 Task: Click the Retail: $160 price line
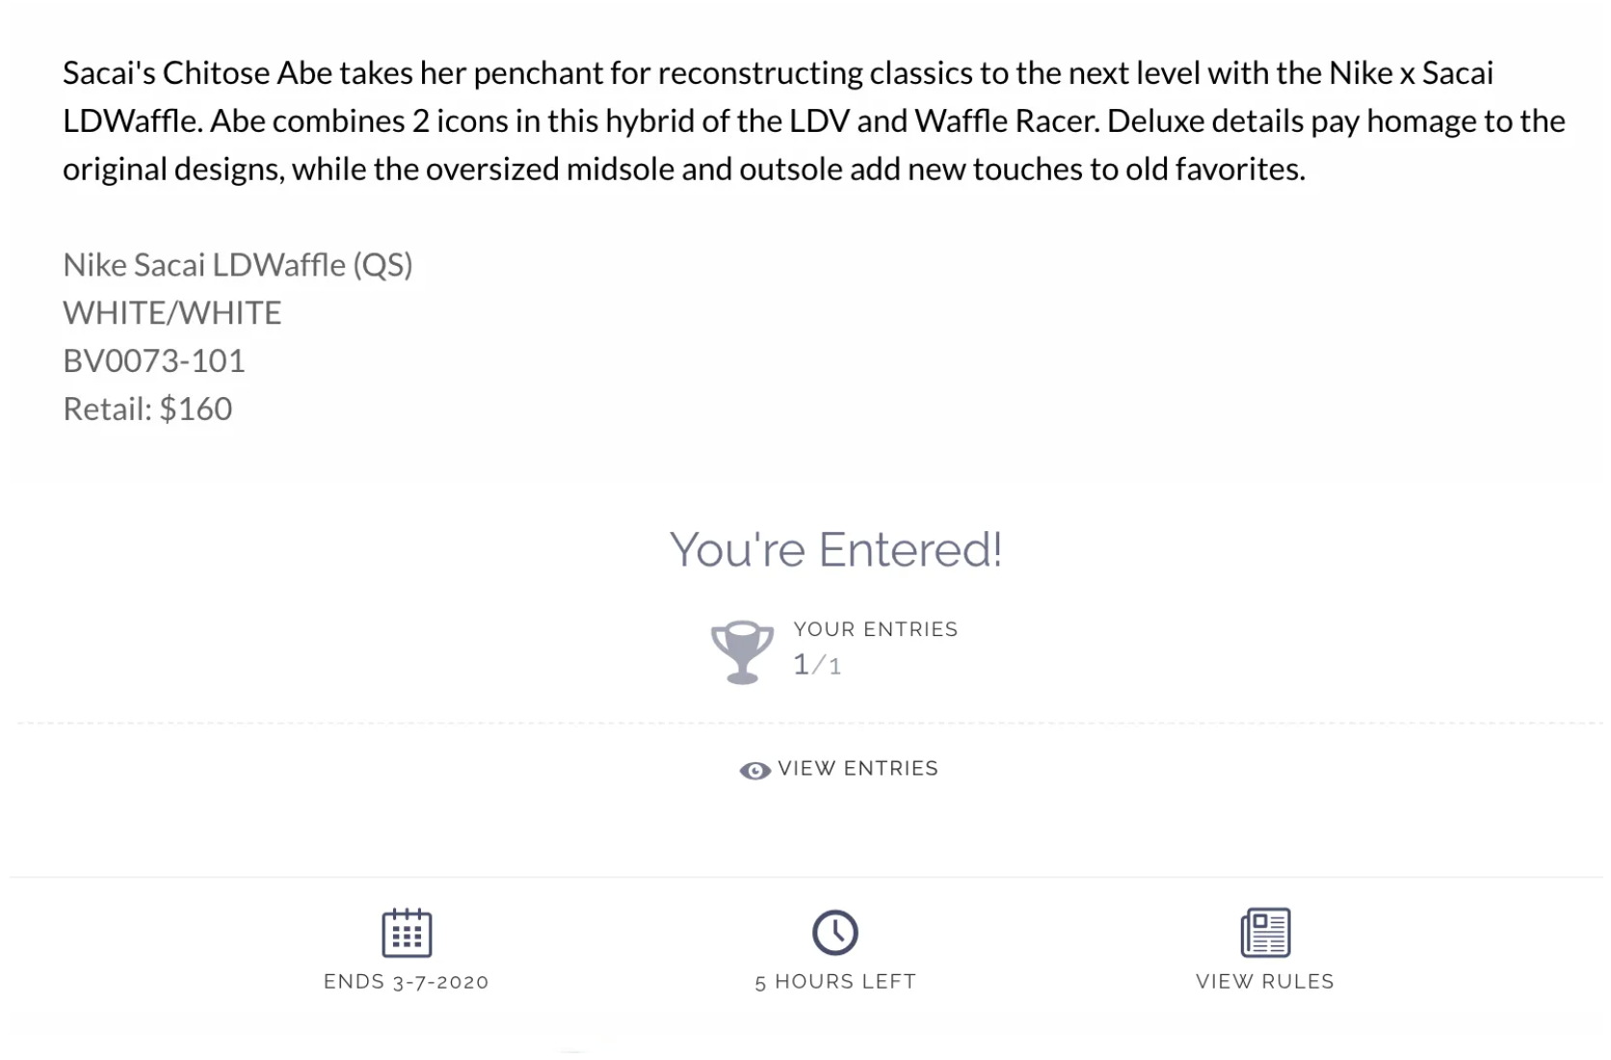147,409
